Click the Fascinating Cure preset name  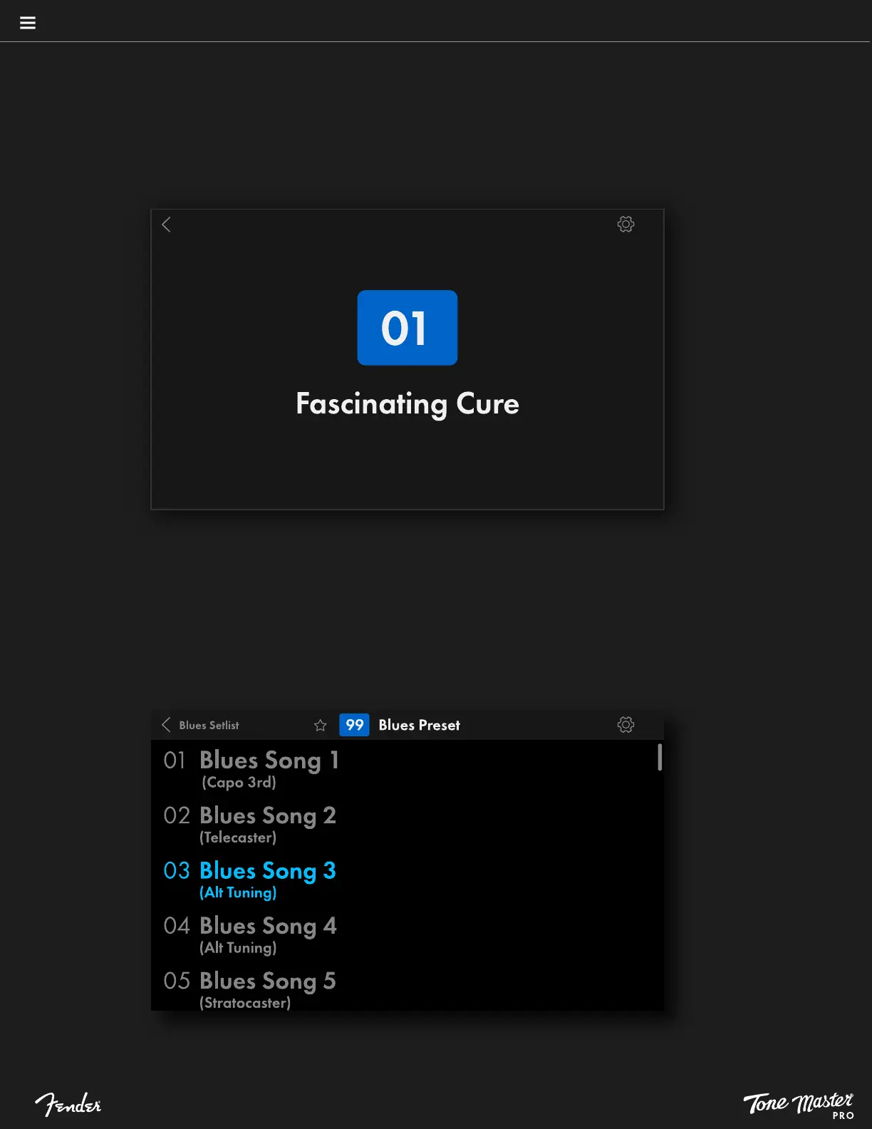[407, 403]
